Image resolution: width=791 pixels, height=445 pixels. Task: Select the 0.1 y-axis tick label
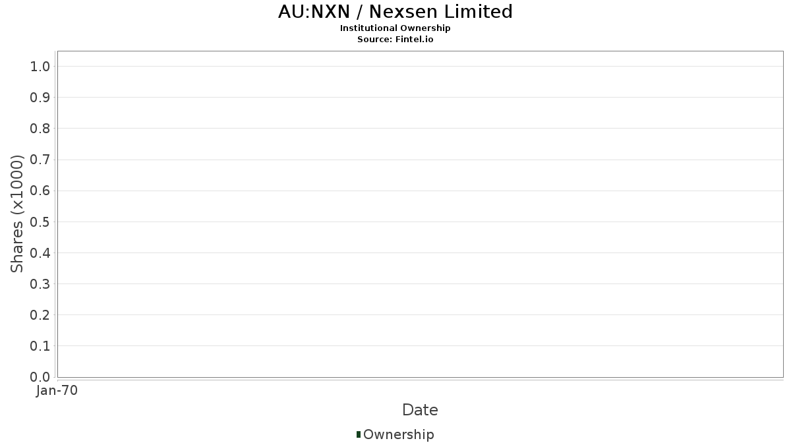coord(40,346)
